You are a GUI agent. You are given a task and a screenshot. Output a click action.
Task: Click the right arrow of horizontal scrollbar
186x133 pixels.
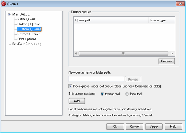click(172, 54)
